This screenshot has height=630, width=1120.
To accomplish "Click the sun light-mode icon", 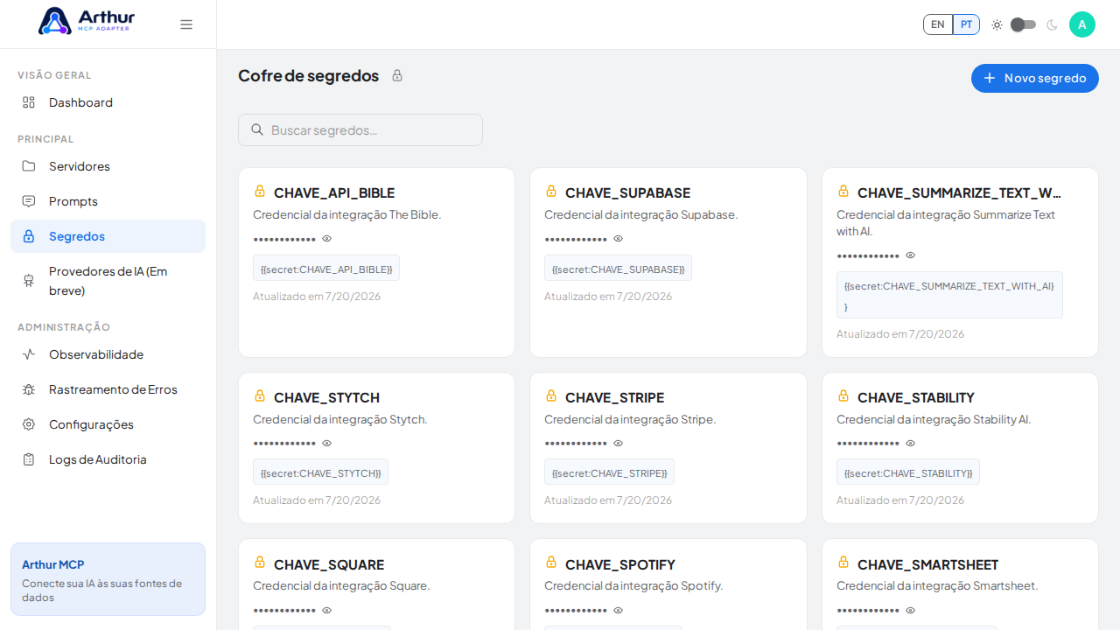I will pyautogui.click(x=997, y=24).
